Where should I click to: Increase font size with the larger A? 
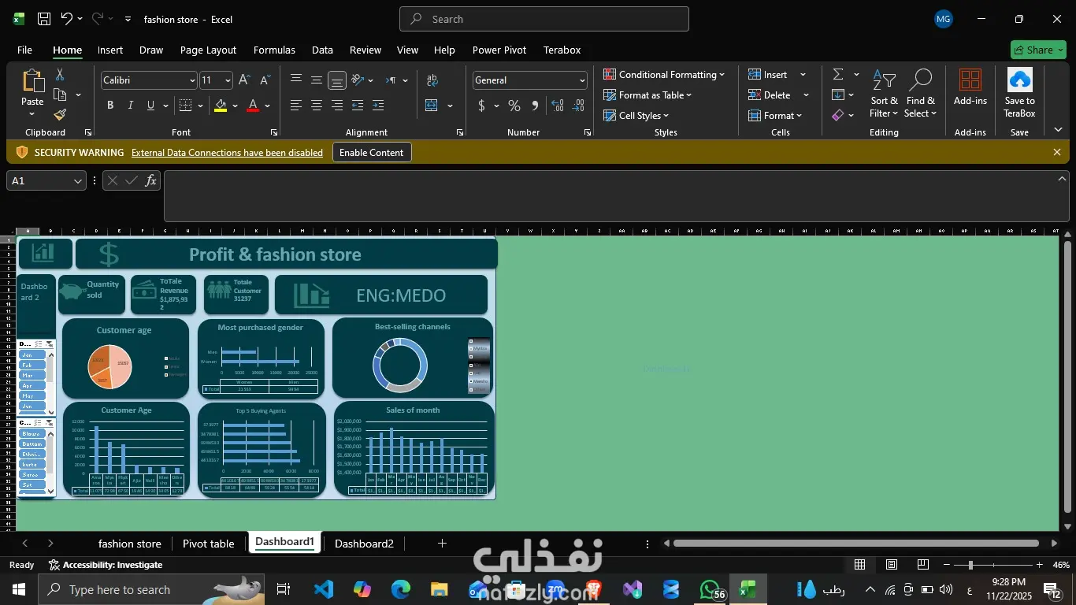pyautogui.click(x=244, y=80)
